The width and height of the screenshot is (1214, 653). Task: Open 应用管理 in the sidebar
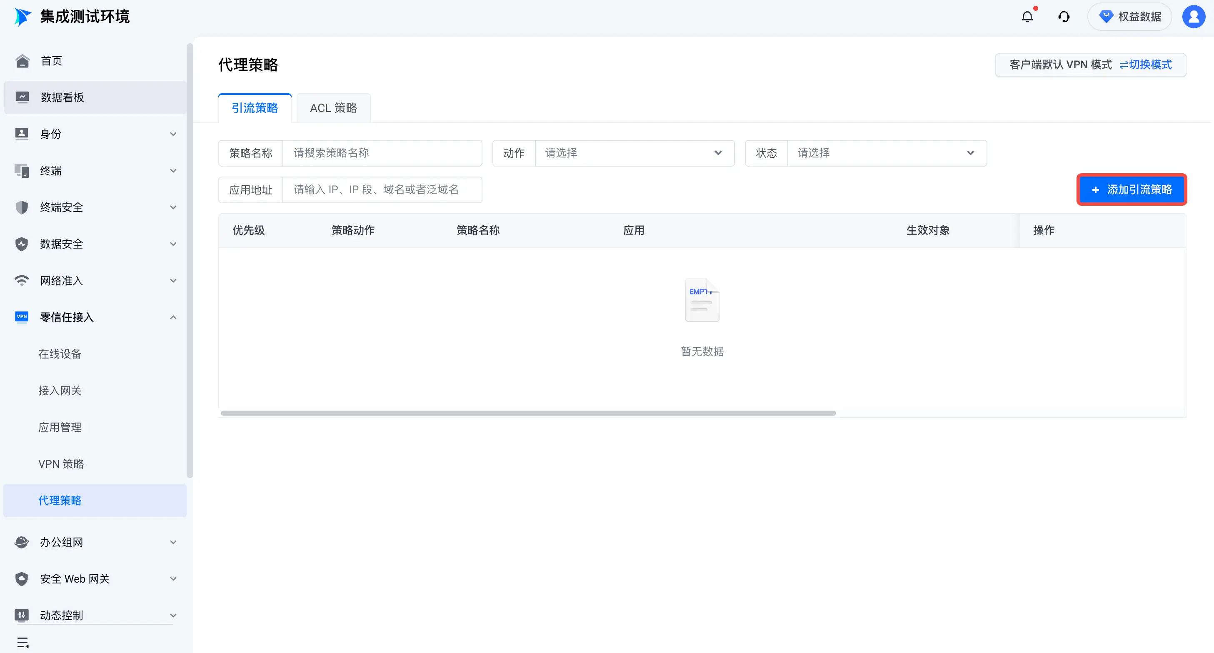[60, 428]
